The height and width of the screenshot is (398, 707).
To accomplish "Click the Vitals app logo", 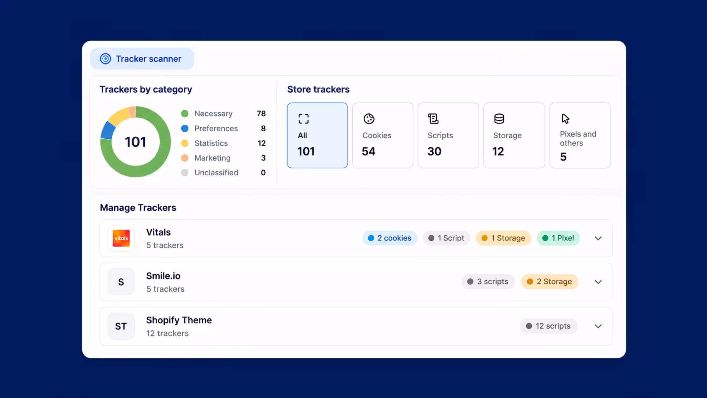I will pos(121,238).
